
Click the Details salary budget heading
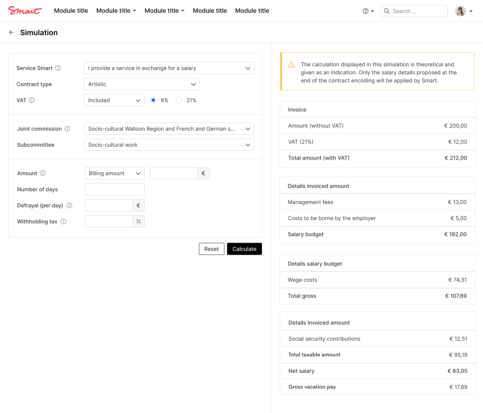pos(315,264)
